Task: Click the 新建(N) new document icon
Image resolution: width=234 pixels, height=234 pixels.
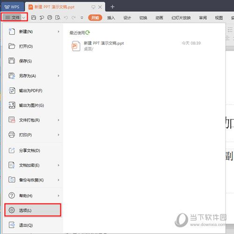Action: coord(12,31)
